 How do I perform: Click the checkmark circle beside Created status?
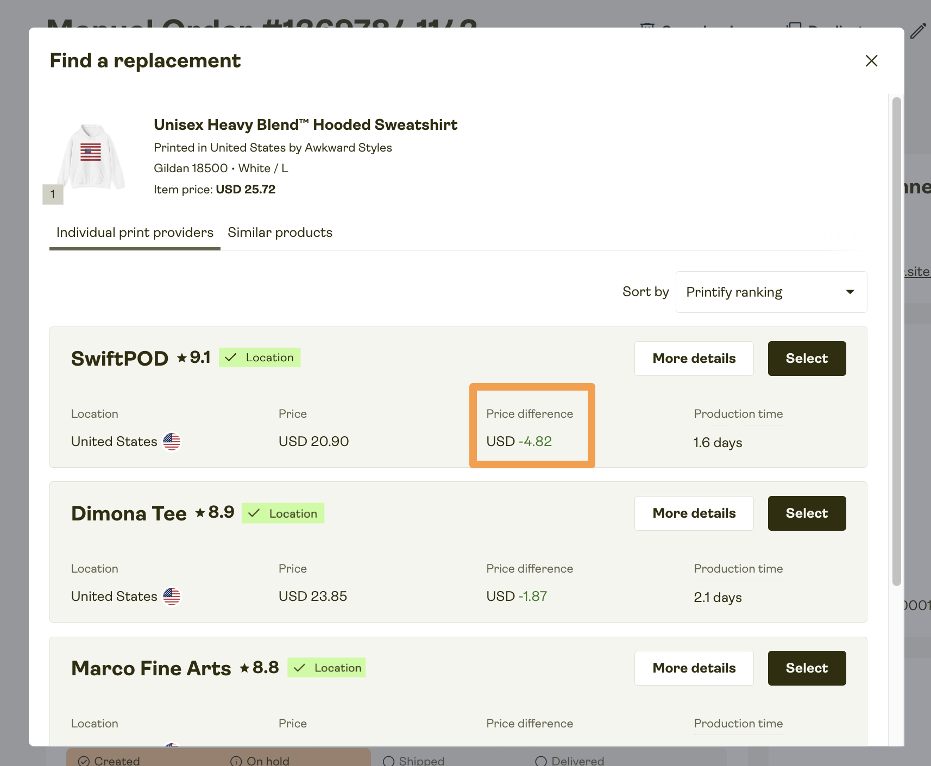coord(83,761)
